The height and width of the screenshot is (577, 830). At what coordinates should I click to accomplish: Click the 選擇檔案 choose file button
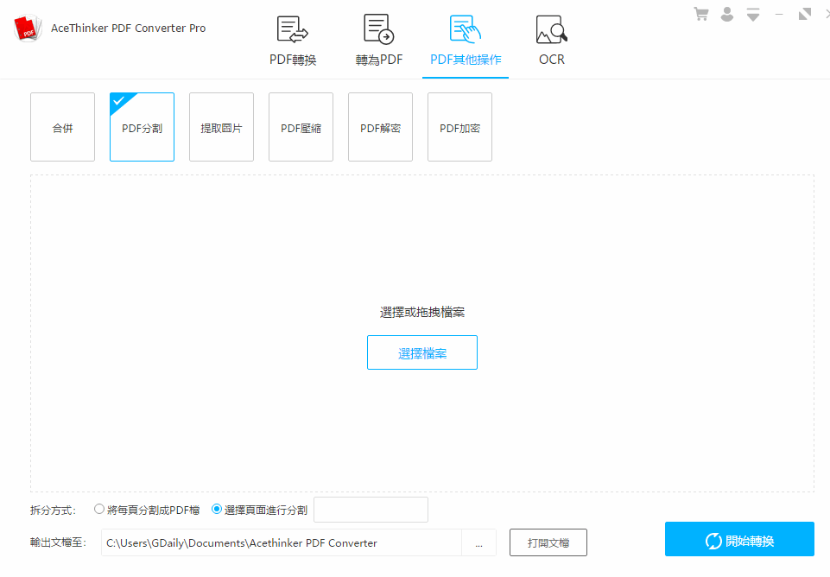tap(421, 352)
